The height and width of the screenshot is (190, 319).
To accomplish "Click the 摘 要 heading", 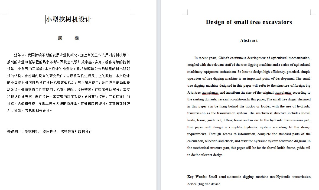I will click(68, 38).
